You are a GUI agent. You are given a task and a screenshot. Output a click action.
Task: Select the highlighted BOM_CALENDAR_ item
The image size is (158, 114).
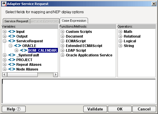pyautogui.click(x=43, y=50)
